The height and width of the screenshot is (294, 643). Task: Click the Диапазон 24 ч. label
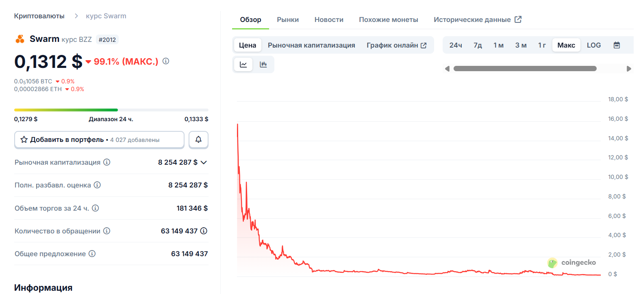(x=111, y=119)
